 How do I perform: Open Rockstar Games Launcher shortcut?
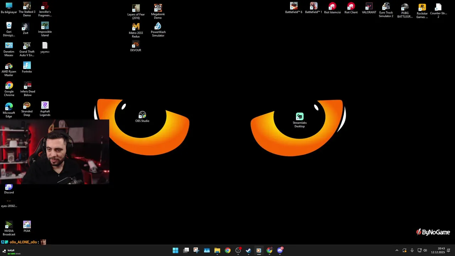422,11
